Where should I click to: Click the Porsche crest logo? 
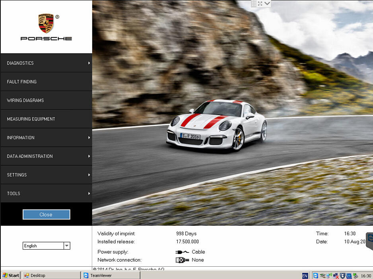point(46,23)
